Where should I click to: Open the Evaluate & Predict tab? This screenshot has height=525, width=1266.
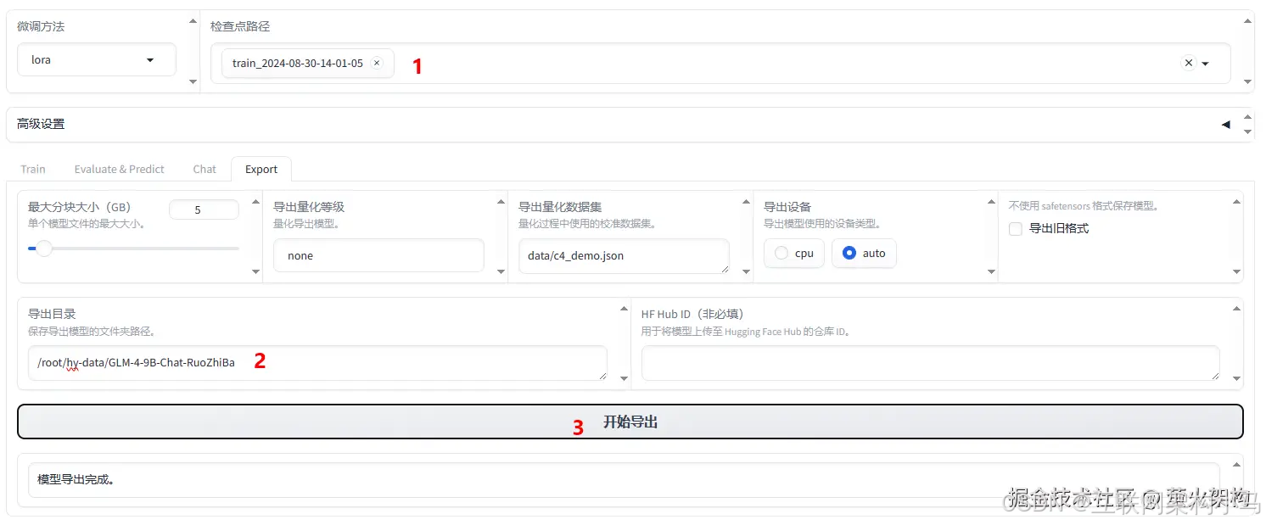click(x=120, y=169)
